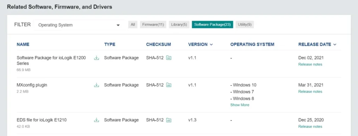358x136 pixels.
Task: Click the EDS file for ioLogik E1210 name
Action: click(x=42, y=120)
